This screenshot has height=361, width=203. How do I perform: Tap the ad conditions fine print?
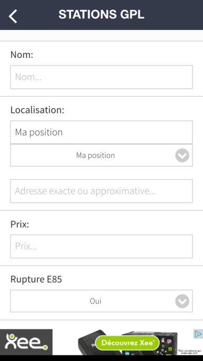tap(190, 352)
